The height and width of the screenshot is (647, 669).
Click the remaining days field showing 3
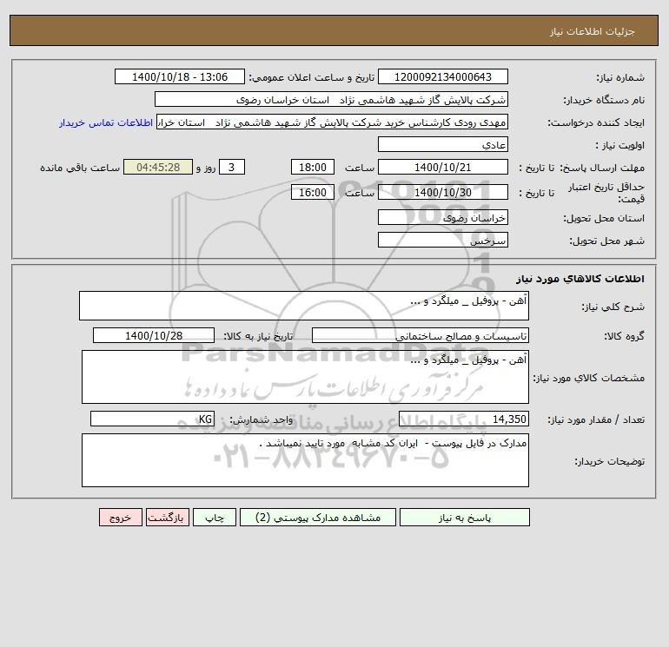[232, 168]
